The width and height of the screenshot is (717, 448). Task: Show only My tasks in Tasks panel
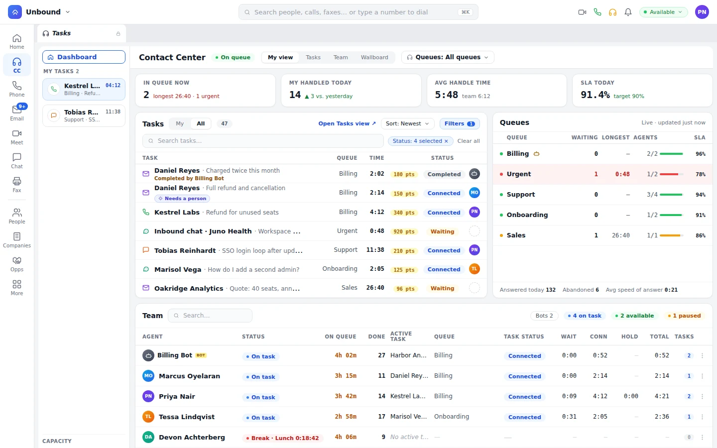click(180, 123)
